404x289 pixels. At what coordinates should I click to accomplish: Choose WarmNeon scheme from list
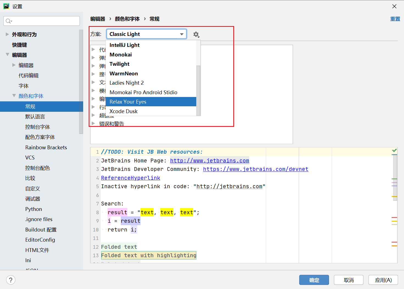(151, 73)
